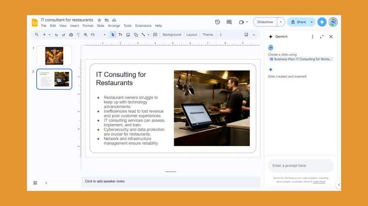This screenshot has height=206, width=368.
Task: Hide the menus with the up chevron
Action: click(x=254, y=35)
